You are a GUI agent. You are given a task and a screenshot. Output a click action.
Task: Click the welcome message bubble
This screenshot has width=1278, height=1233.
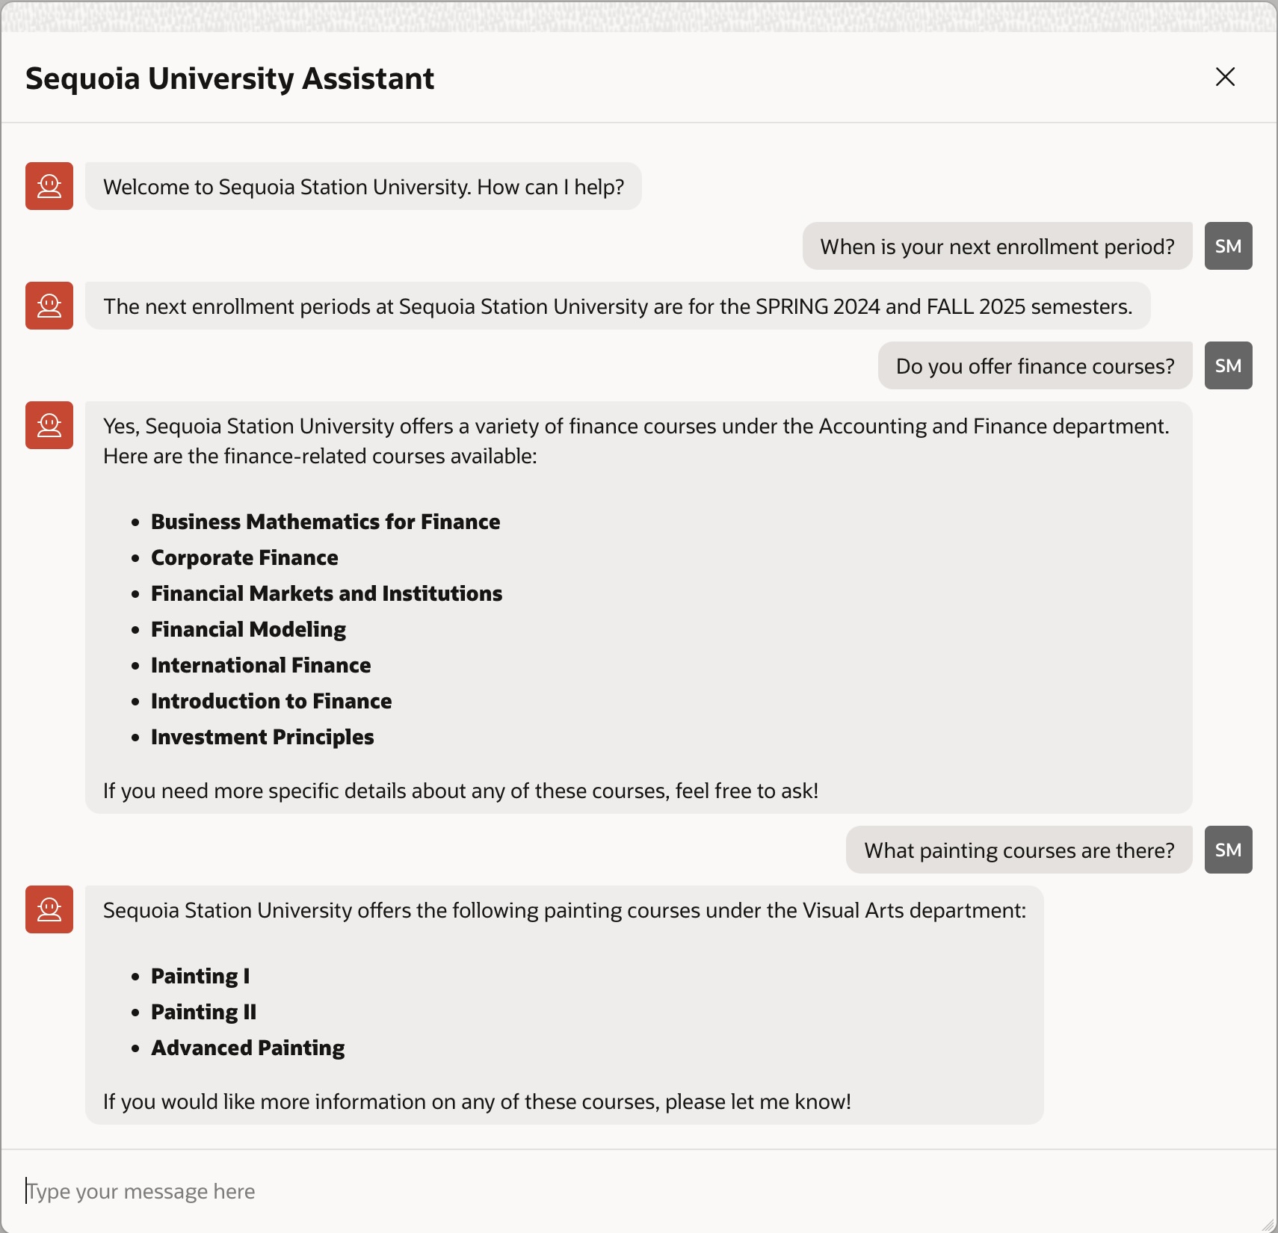coord(364,186)
